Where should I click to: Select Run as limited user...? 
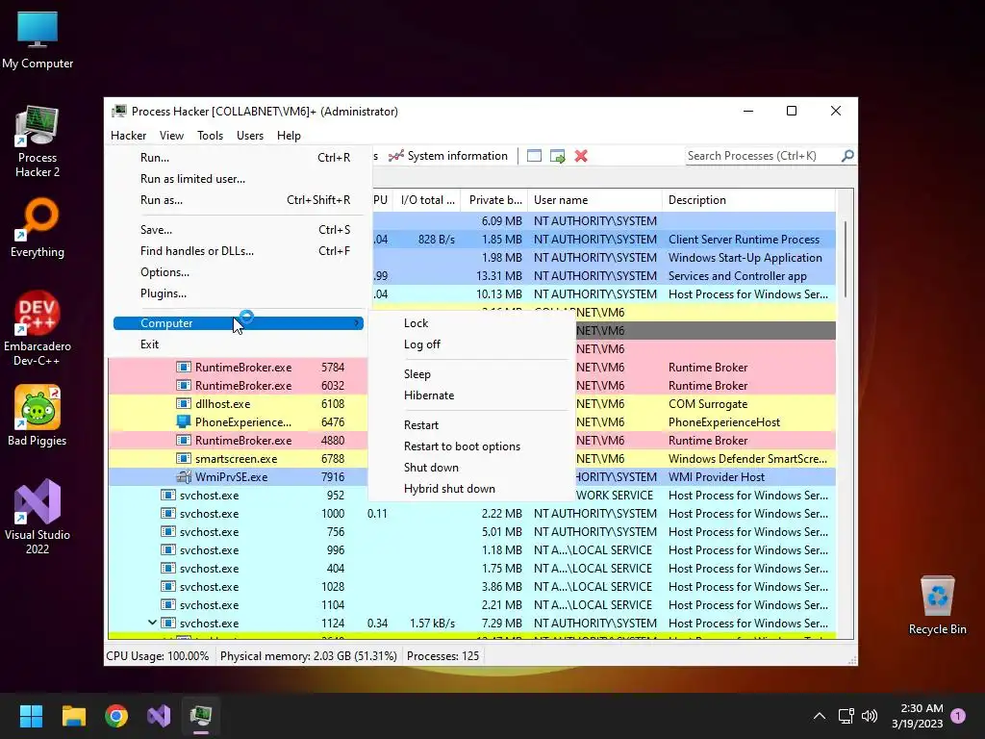239,179
